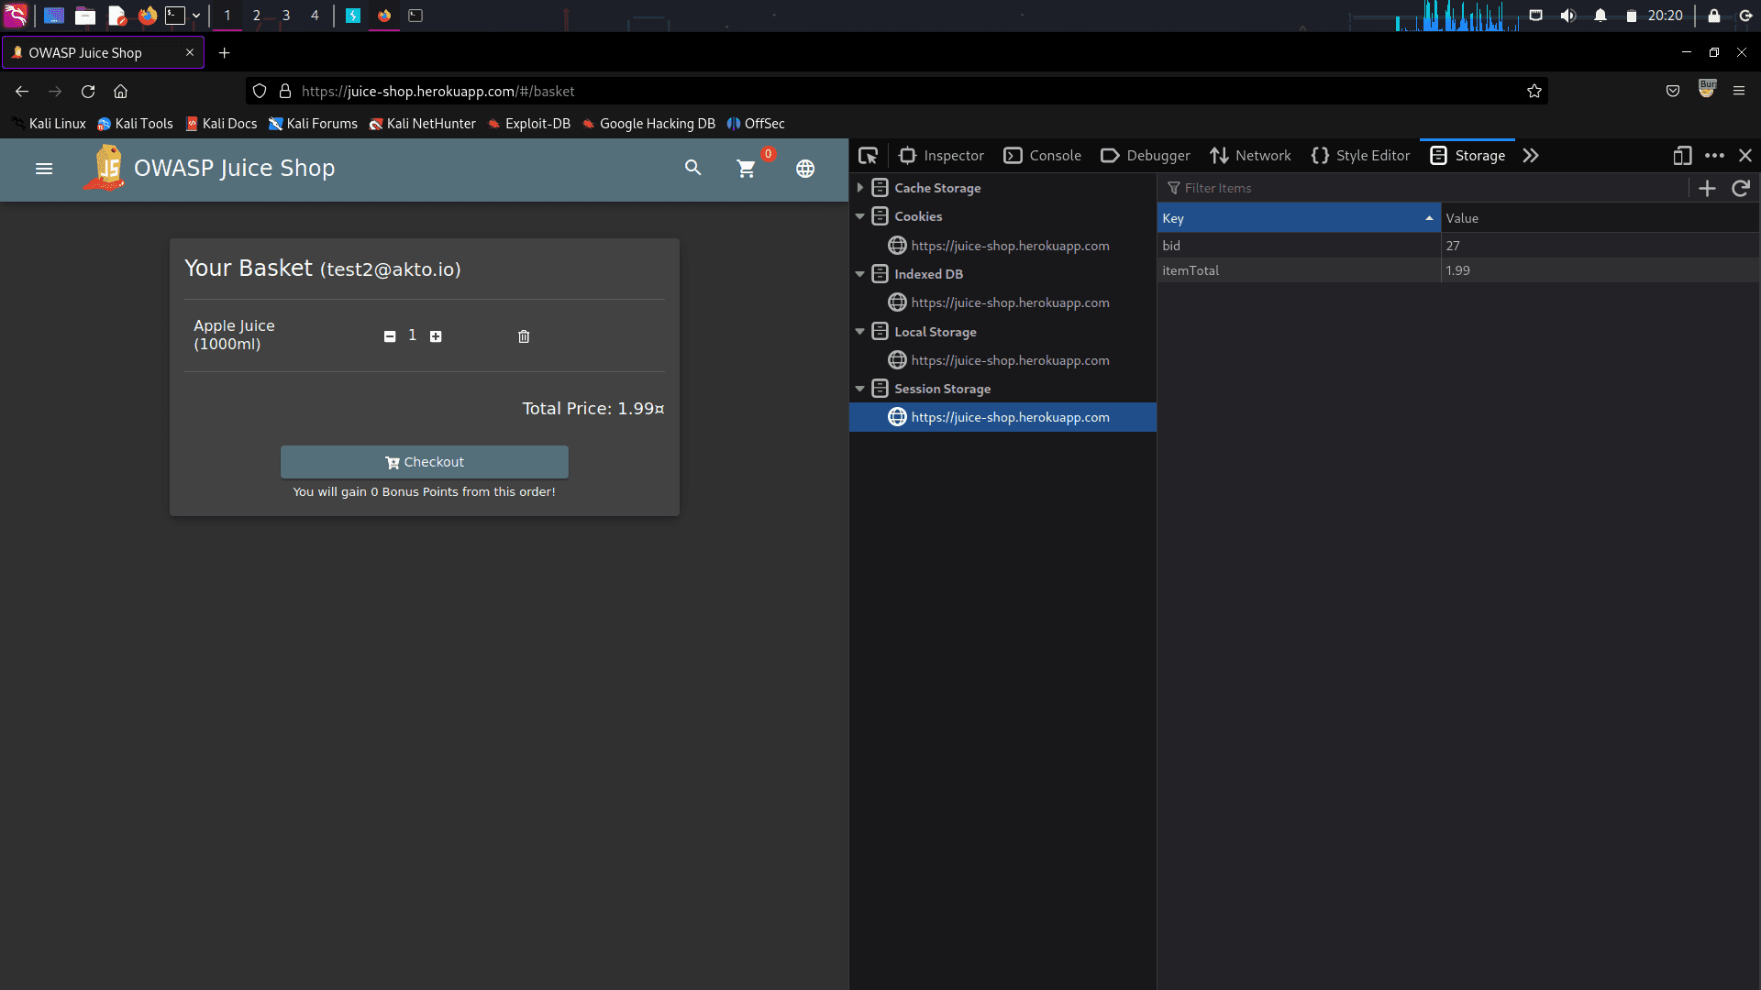This screenshot has width=1761, height=990.
Task: Collapse the Session Storage tree node
Action: tap(860, 389)
